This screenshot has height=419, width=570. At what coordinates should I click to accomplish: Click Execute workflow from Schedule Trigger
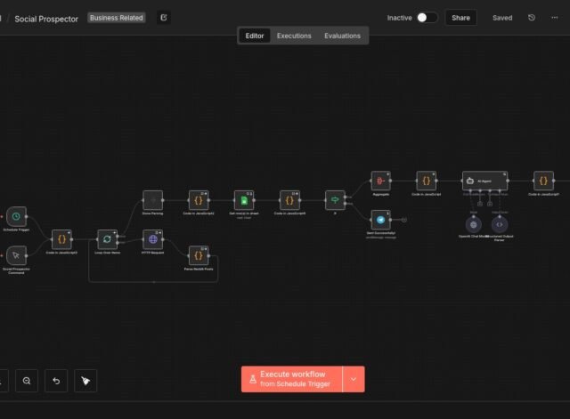point(292,379)
